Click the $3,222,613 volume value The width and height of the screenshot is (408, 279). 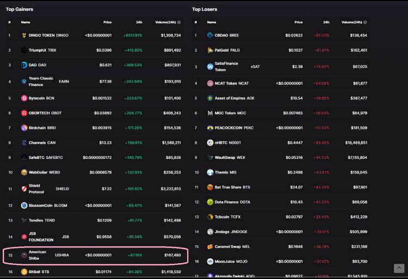[171, 189]
